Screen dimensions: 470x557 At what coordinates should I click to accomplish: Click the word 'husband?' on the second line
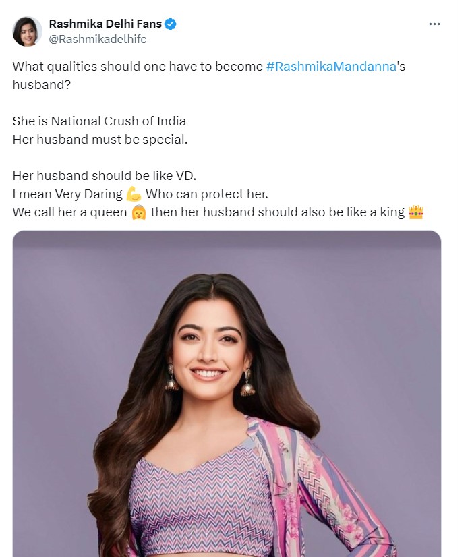tap(38, 85)
